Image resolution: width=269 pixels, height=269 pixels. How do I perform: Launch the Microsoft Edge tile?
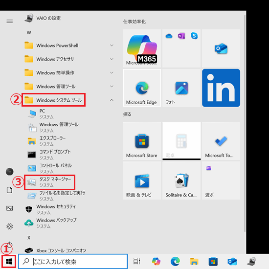pos(142,88)
